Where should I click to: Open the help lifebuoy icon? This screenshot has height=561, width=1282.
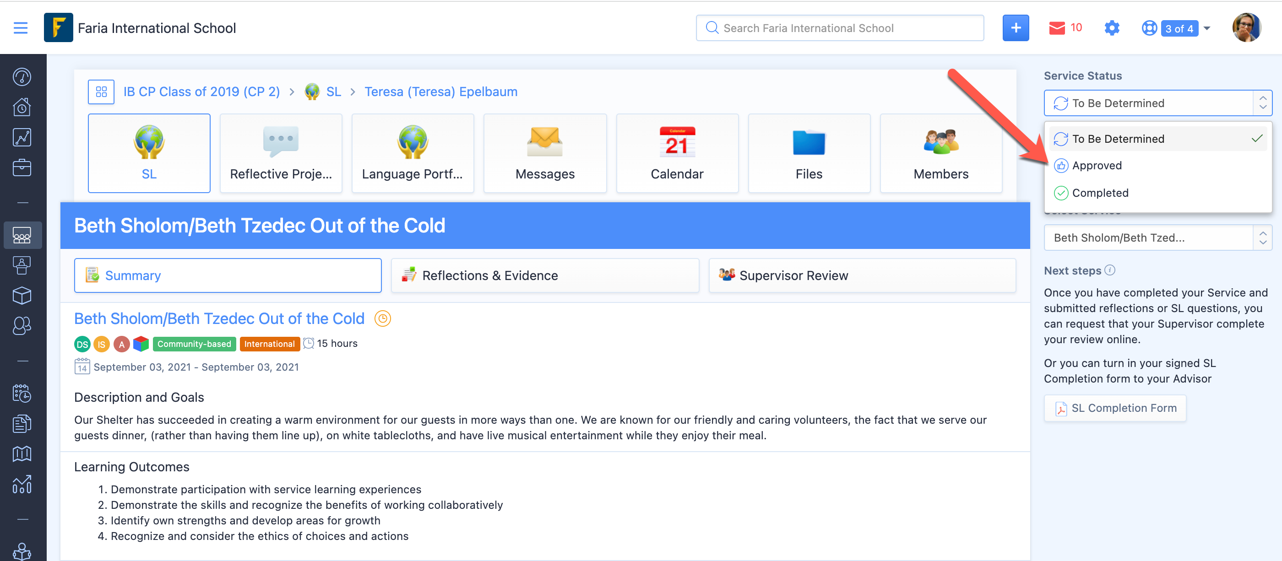tap(1149, 28)
